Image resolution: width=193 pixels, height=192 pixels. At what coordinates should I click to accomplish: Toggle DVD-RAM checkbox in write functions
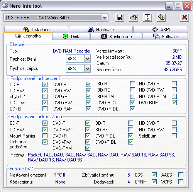click(88, 148)
